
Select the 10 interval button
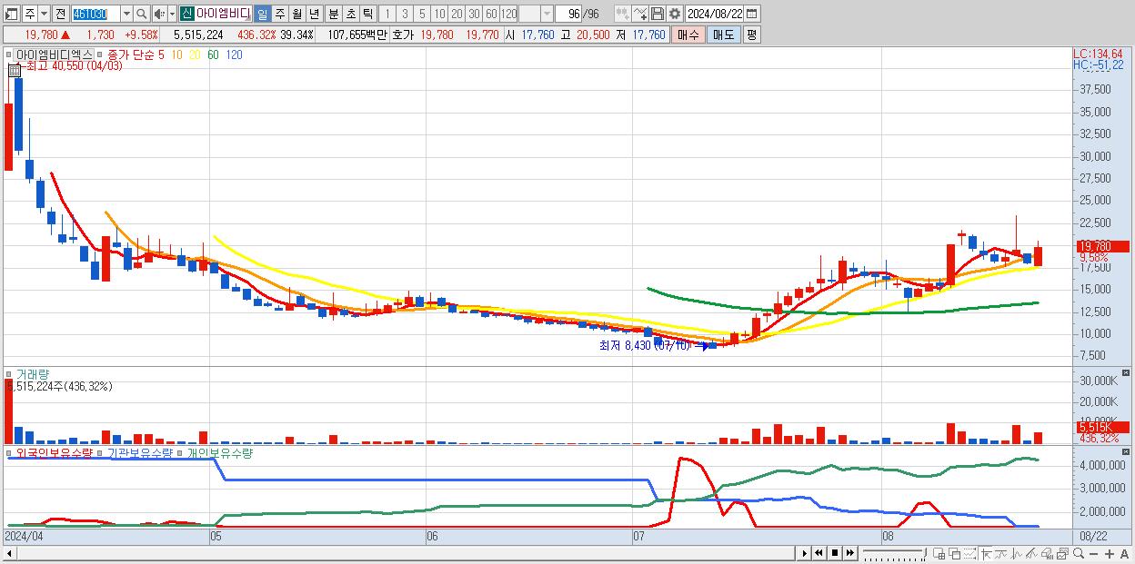(x=439, y=14)
